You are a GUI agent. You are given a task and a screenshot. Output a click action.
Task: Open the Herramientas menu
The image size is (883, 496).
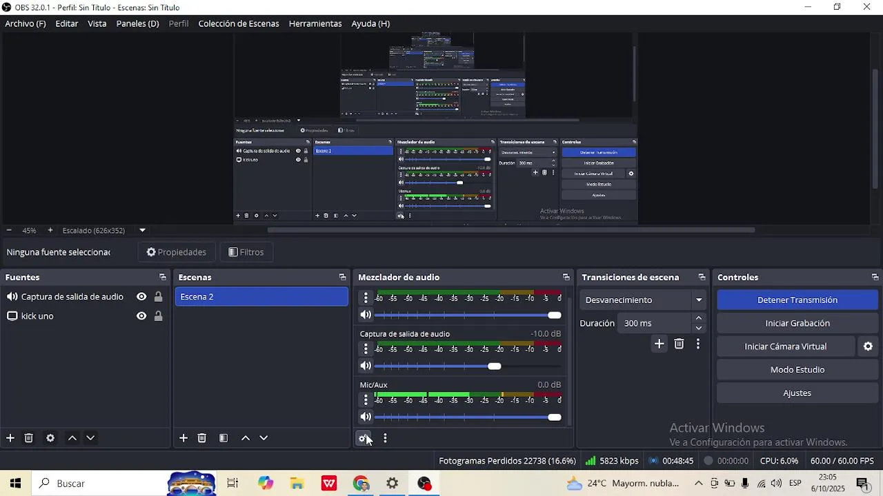[315, 23]
